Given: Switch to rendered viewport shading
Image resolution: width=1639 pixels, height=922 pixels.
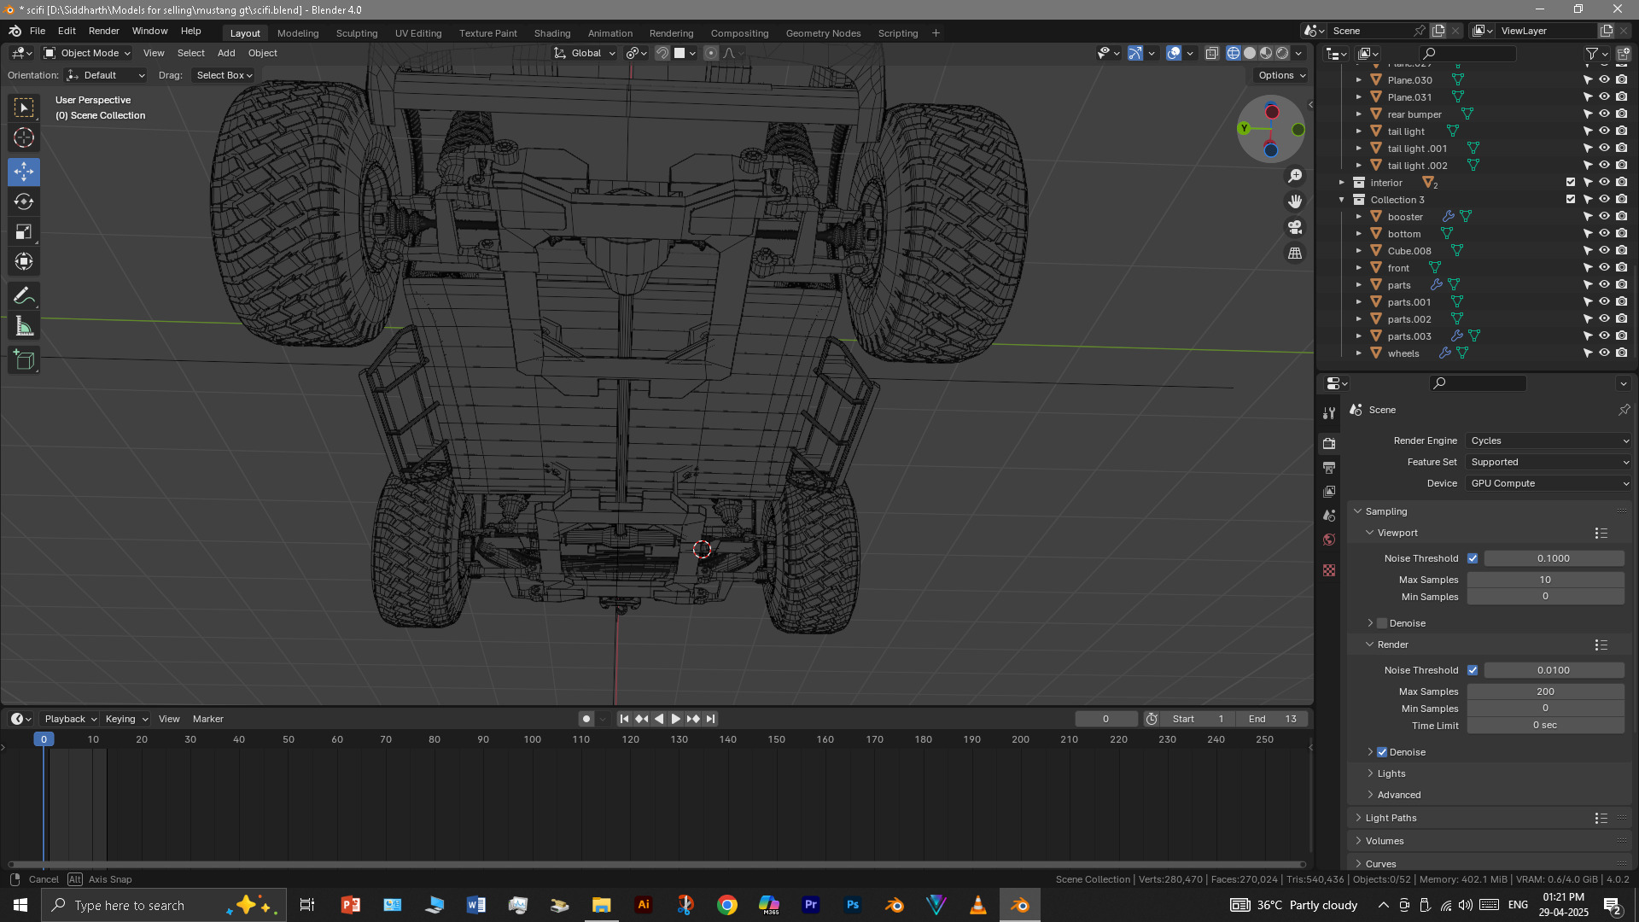Looking at the screenshot, I should pyautogui.click(x=1282, y=53).
